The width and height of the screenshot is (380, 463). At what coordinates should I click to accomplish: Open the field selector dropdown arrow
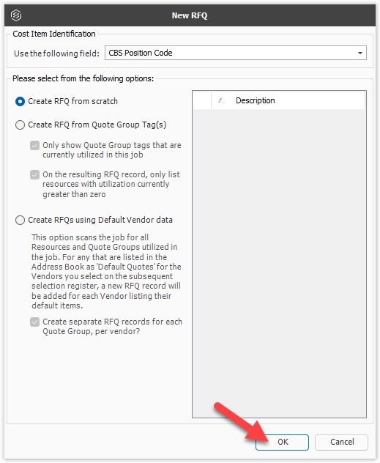pyautogui.click(x=360, y=53)
